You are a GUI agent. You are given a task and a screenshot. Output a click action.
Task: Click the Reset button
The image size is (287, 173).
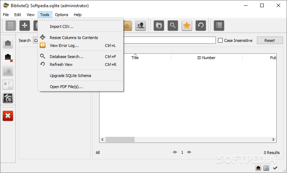[270, 40]
